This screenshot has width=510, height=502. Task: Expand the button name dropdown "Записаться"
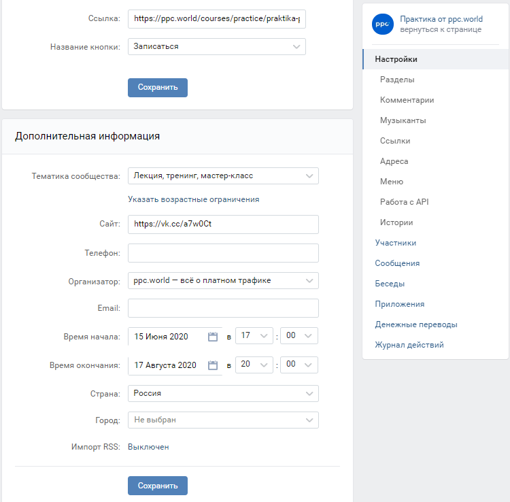point(217,46)
